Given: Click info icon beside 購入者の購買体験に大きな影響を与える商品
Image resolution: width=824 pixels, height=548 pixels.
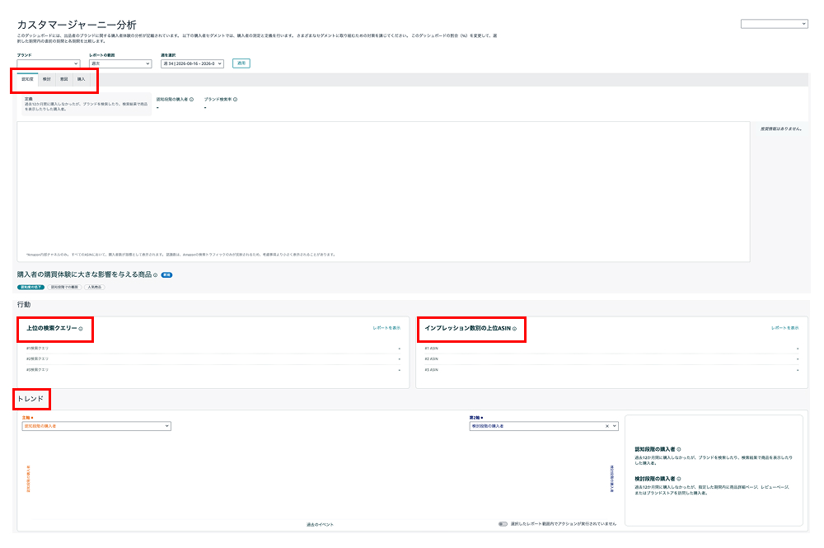Looking at the screenshot, I should [x=156, y=274].
